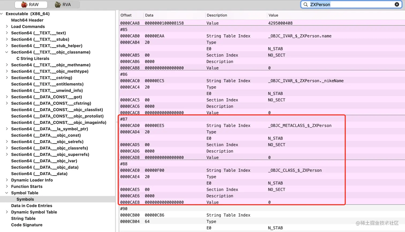Select Section64 (__DATA,__objc_data) item
Viewport: 405px width, 232px height.
45,168
